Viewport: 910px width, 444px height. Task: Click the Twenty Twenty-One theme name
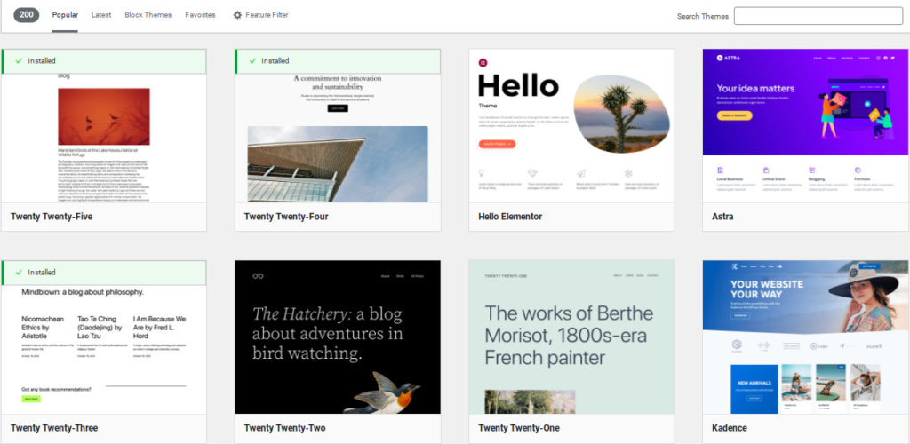pos(519,428)
